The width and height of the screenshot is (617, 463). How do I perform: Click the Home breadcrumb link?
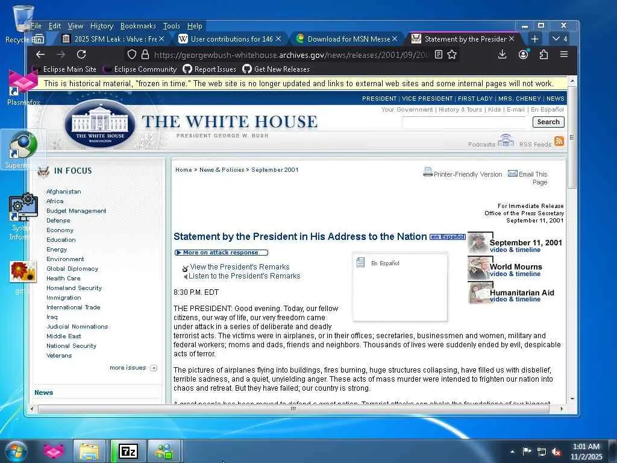tap(184, 169)
